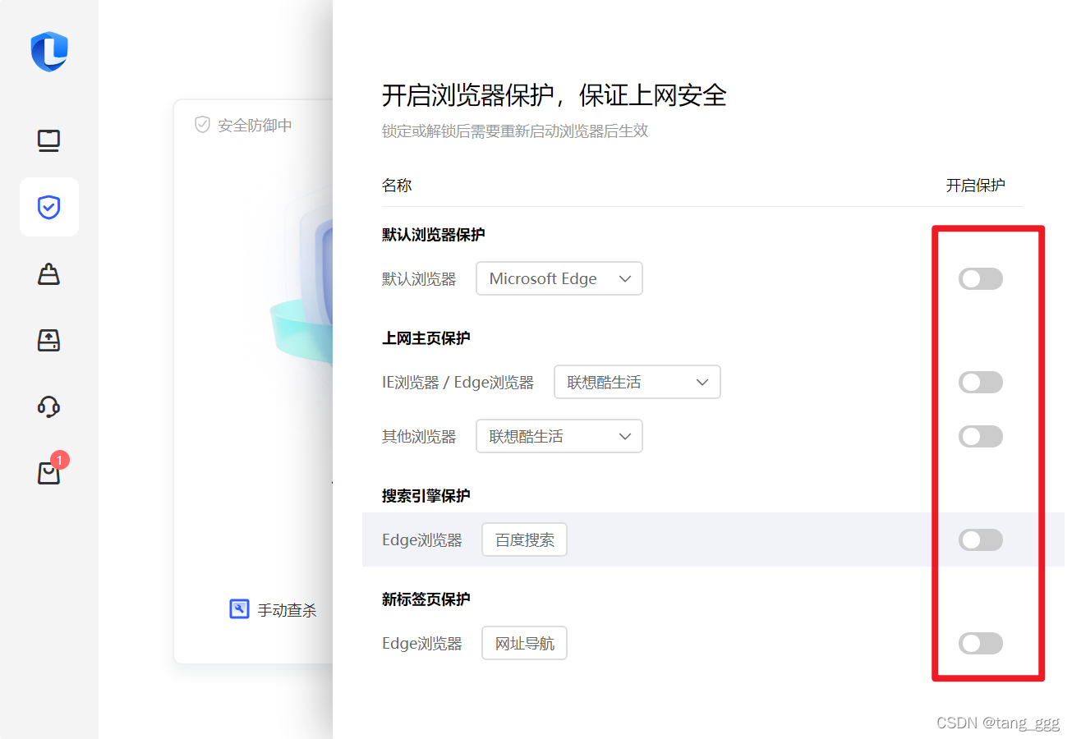Click the IE浏览器 / Edge浏览器 row label

(x=458, y=383)
